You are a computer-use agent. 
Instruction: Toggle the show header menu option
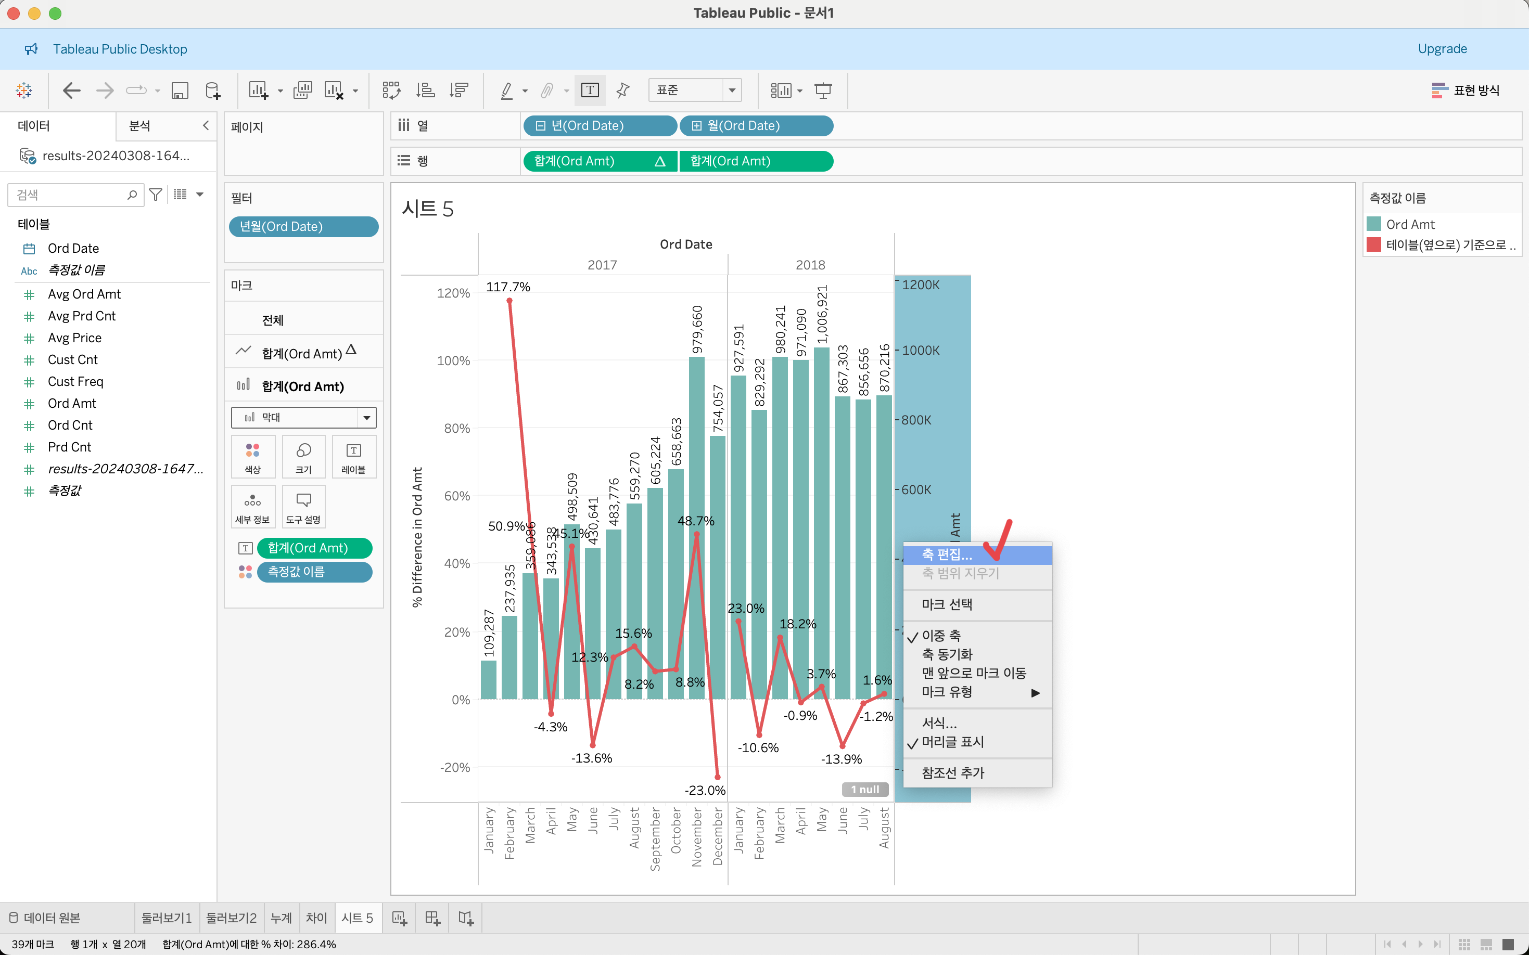952,742
